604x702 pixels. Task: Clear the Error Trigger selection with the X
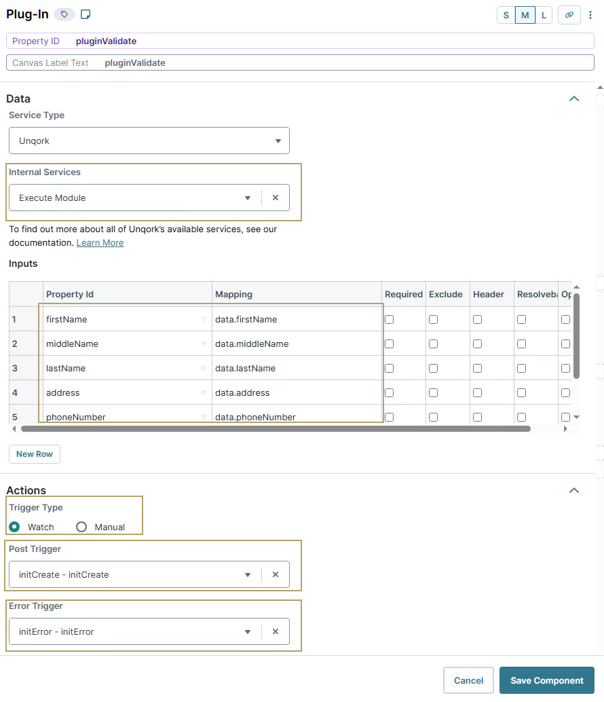pyautogui.click(x=276, y=631)
